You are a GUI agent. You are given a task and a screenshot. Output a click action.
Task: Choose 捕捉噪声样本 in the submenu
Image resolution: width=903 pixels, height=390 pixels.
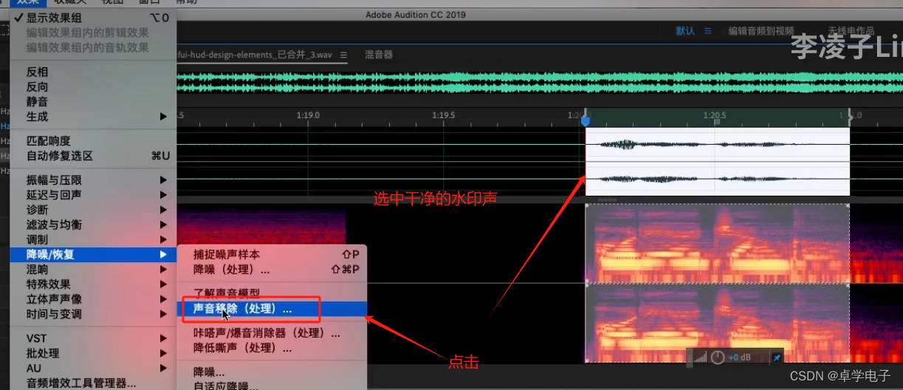click(272, 255)
